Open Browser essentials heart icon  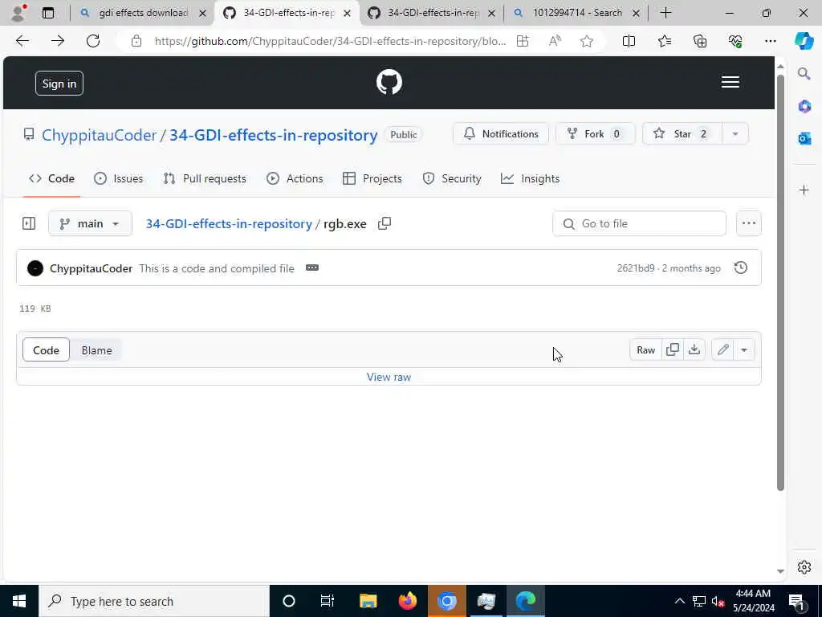coord(735,41)
